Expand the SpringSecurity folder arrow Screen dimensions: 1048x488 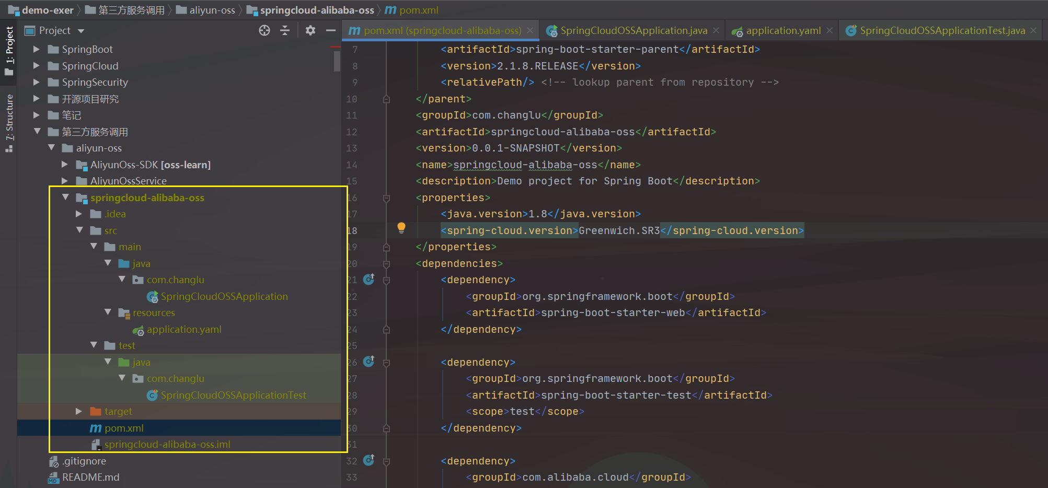click(x=37, y=82)
